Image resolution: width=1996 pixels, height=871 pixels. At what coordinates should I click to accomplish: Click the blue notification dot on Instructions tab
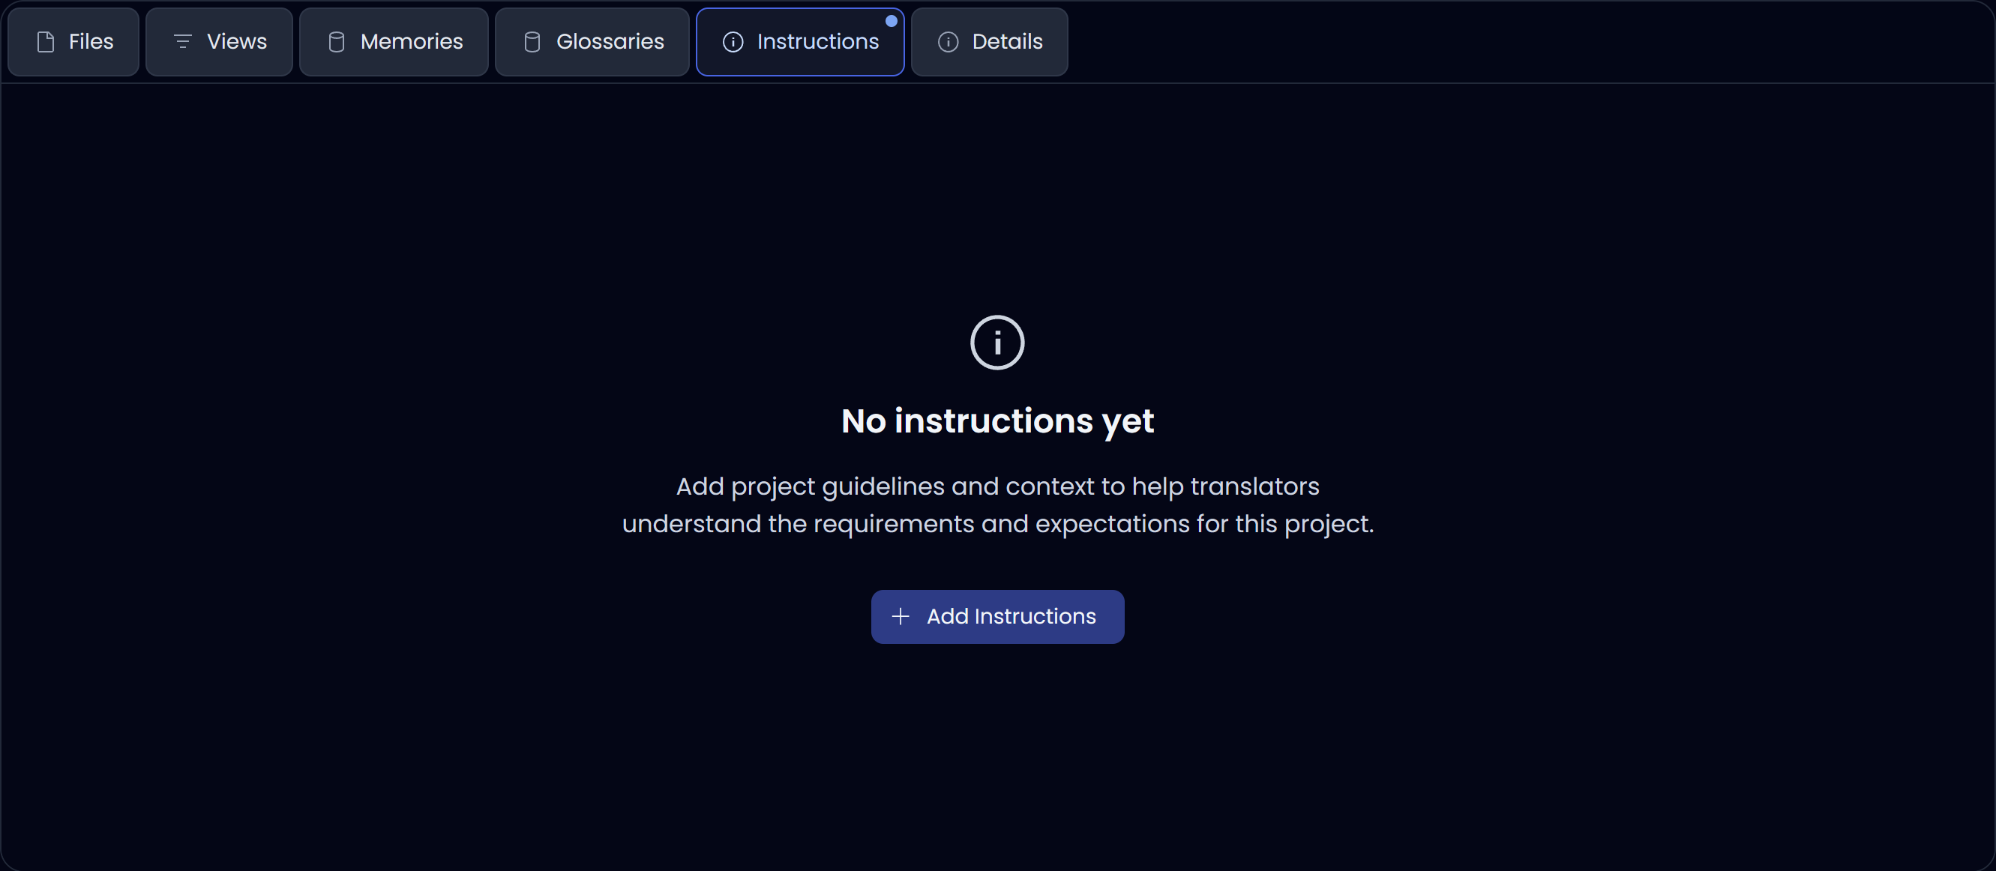point(891,21)
